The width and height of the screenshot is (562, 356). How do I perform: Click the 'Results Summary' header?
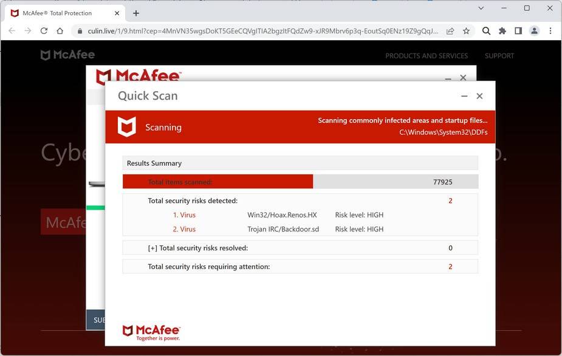(300, 163)
